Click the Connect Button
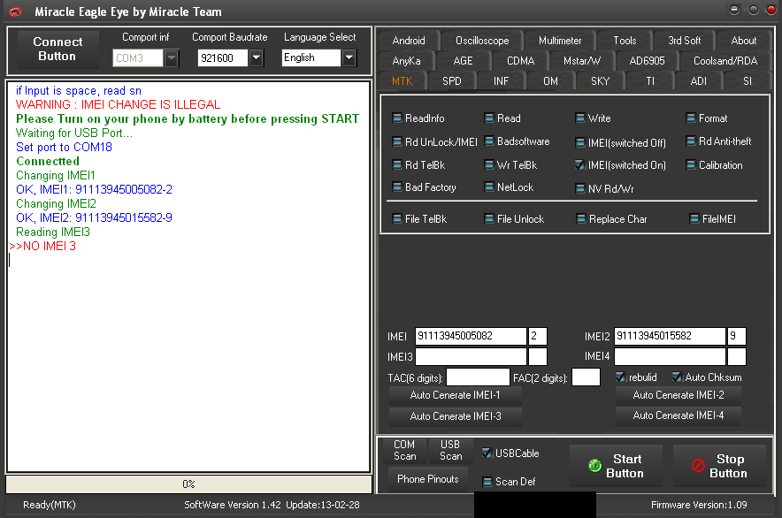Screen dimensions: 782x518 coord(57,49)
